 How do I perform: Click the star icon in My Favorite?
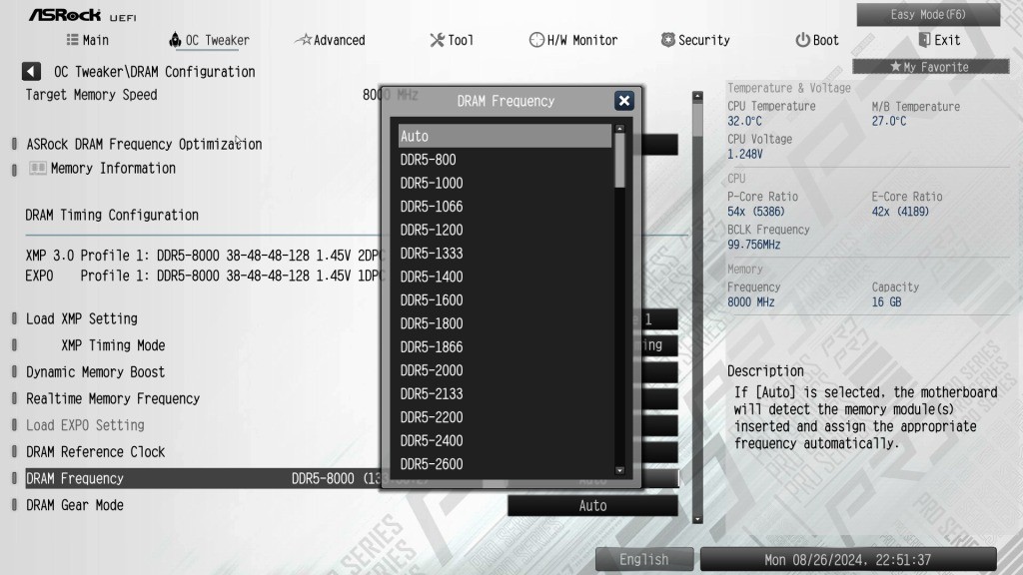coord(896,67)
